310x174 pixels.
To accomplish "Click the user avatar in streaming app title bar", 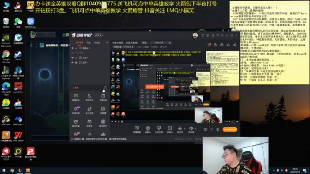I will [x=195, y=35].
